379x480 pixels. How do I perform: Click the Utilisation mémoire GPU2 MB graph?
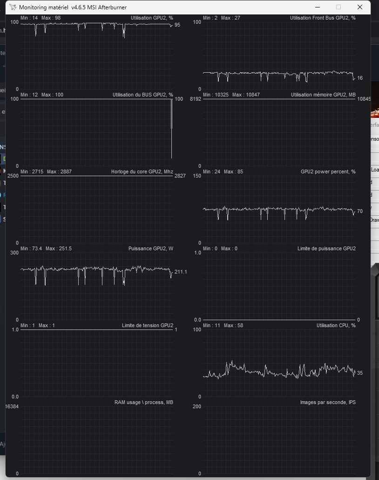[x=278, y=133]
